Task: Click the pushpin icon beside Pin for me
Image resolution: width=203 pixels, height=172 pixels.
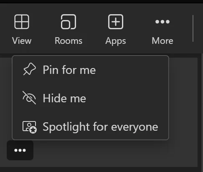Action: point(29,69)
